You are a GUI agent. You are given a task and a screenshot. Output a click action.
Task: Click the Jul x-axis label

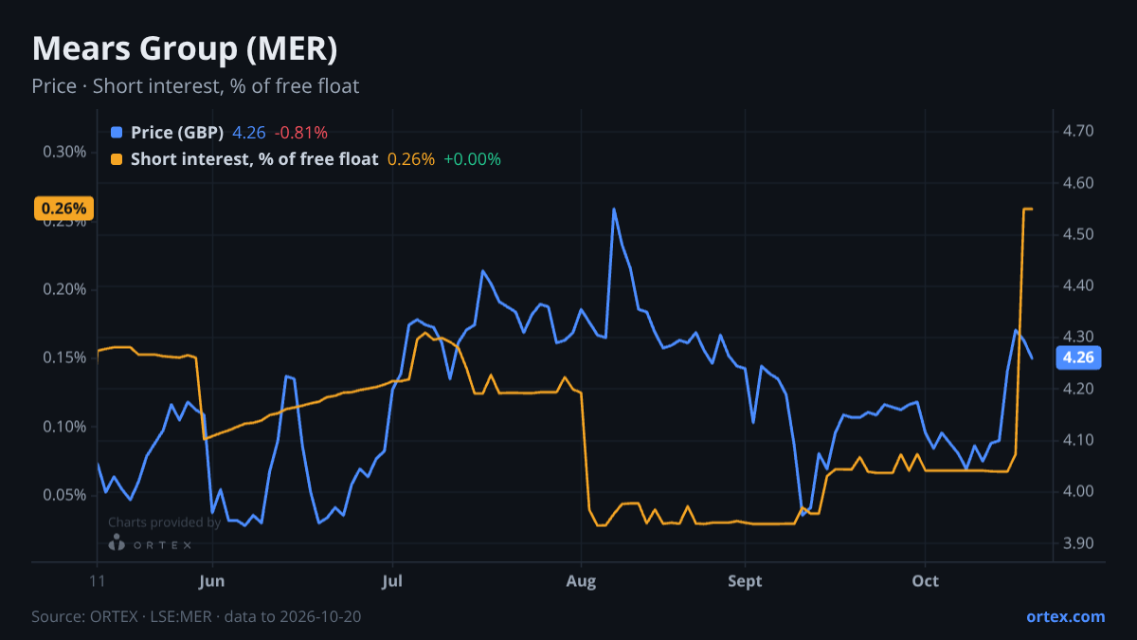tap(391, 580)
